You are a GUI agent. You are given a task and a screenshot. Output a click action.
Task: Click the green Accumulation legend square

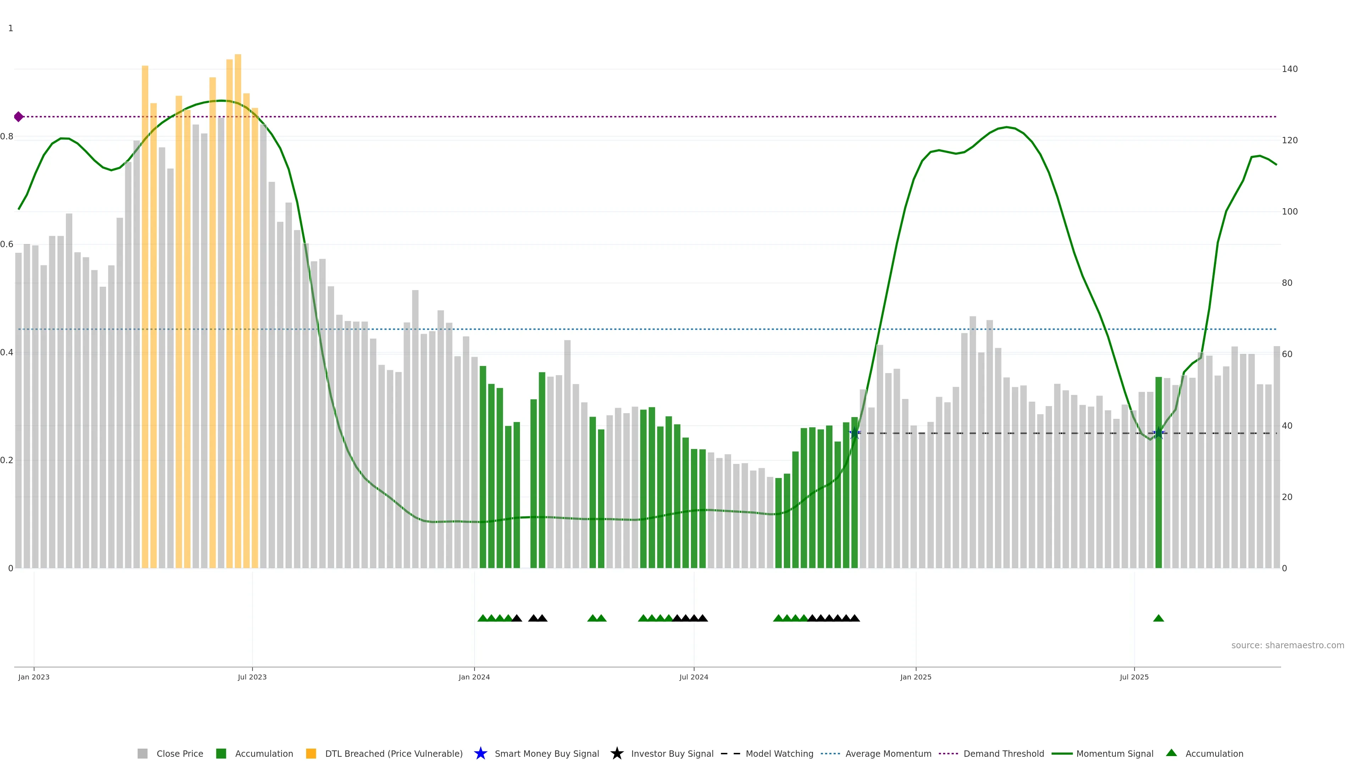click(x=221, y=753)
